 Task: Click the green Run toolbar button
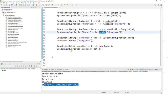click(33, 5)
